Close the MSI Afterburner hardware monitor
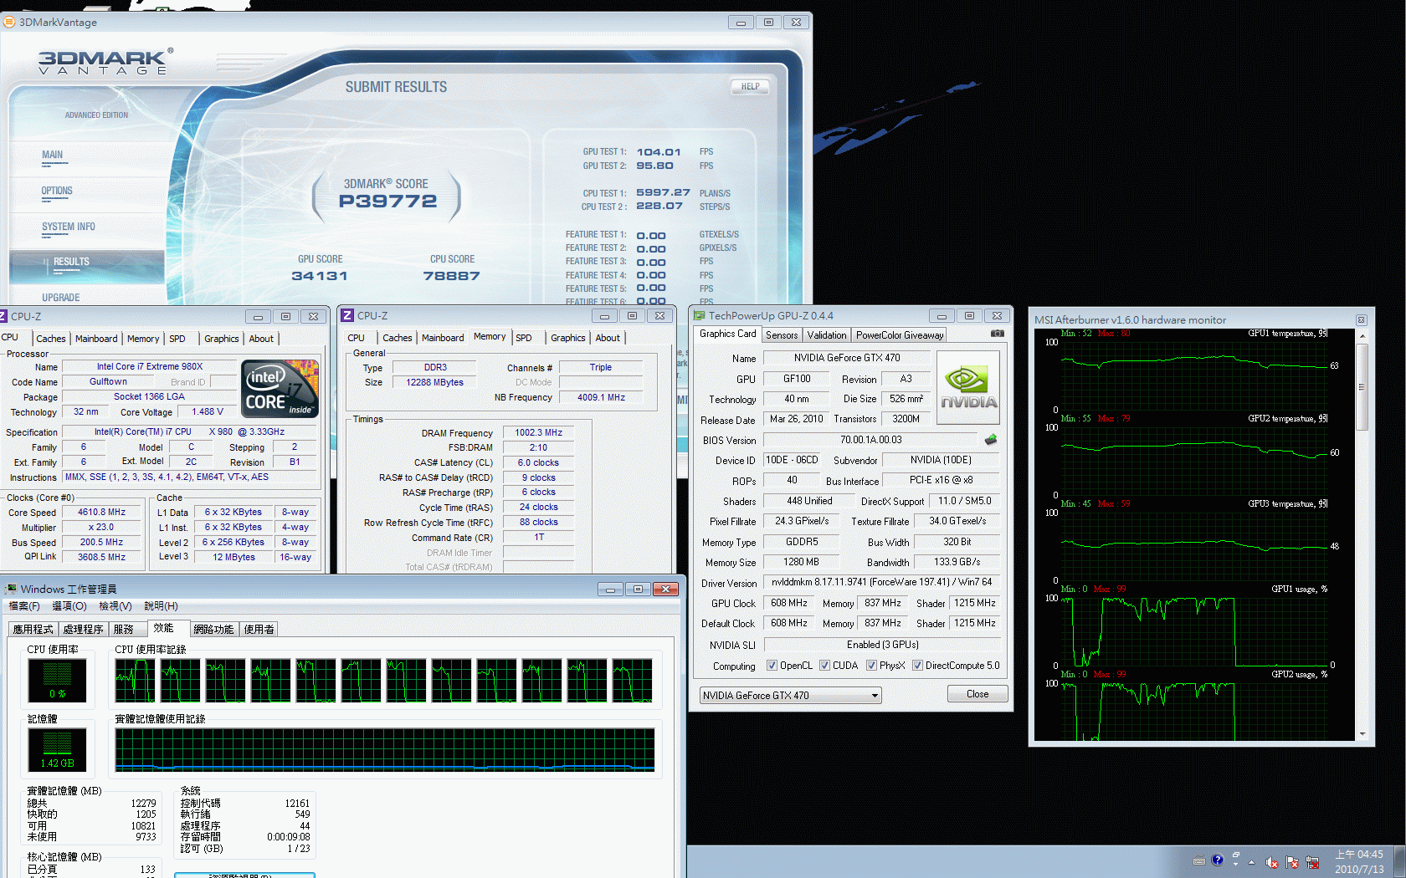Viewport: 1406px width, 878px height. point(1362,319)
